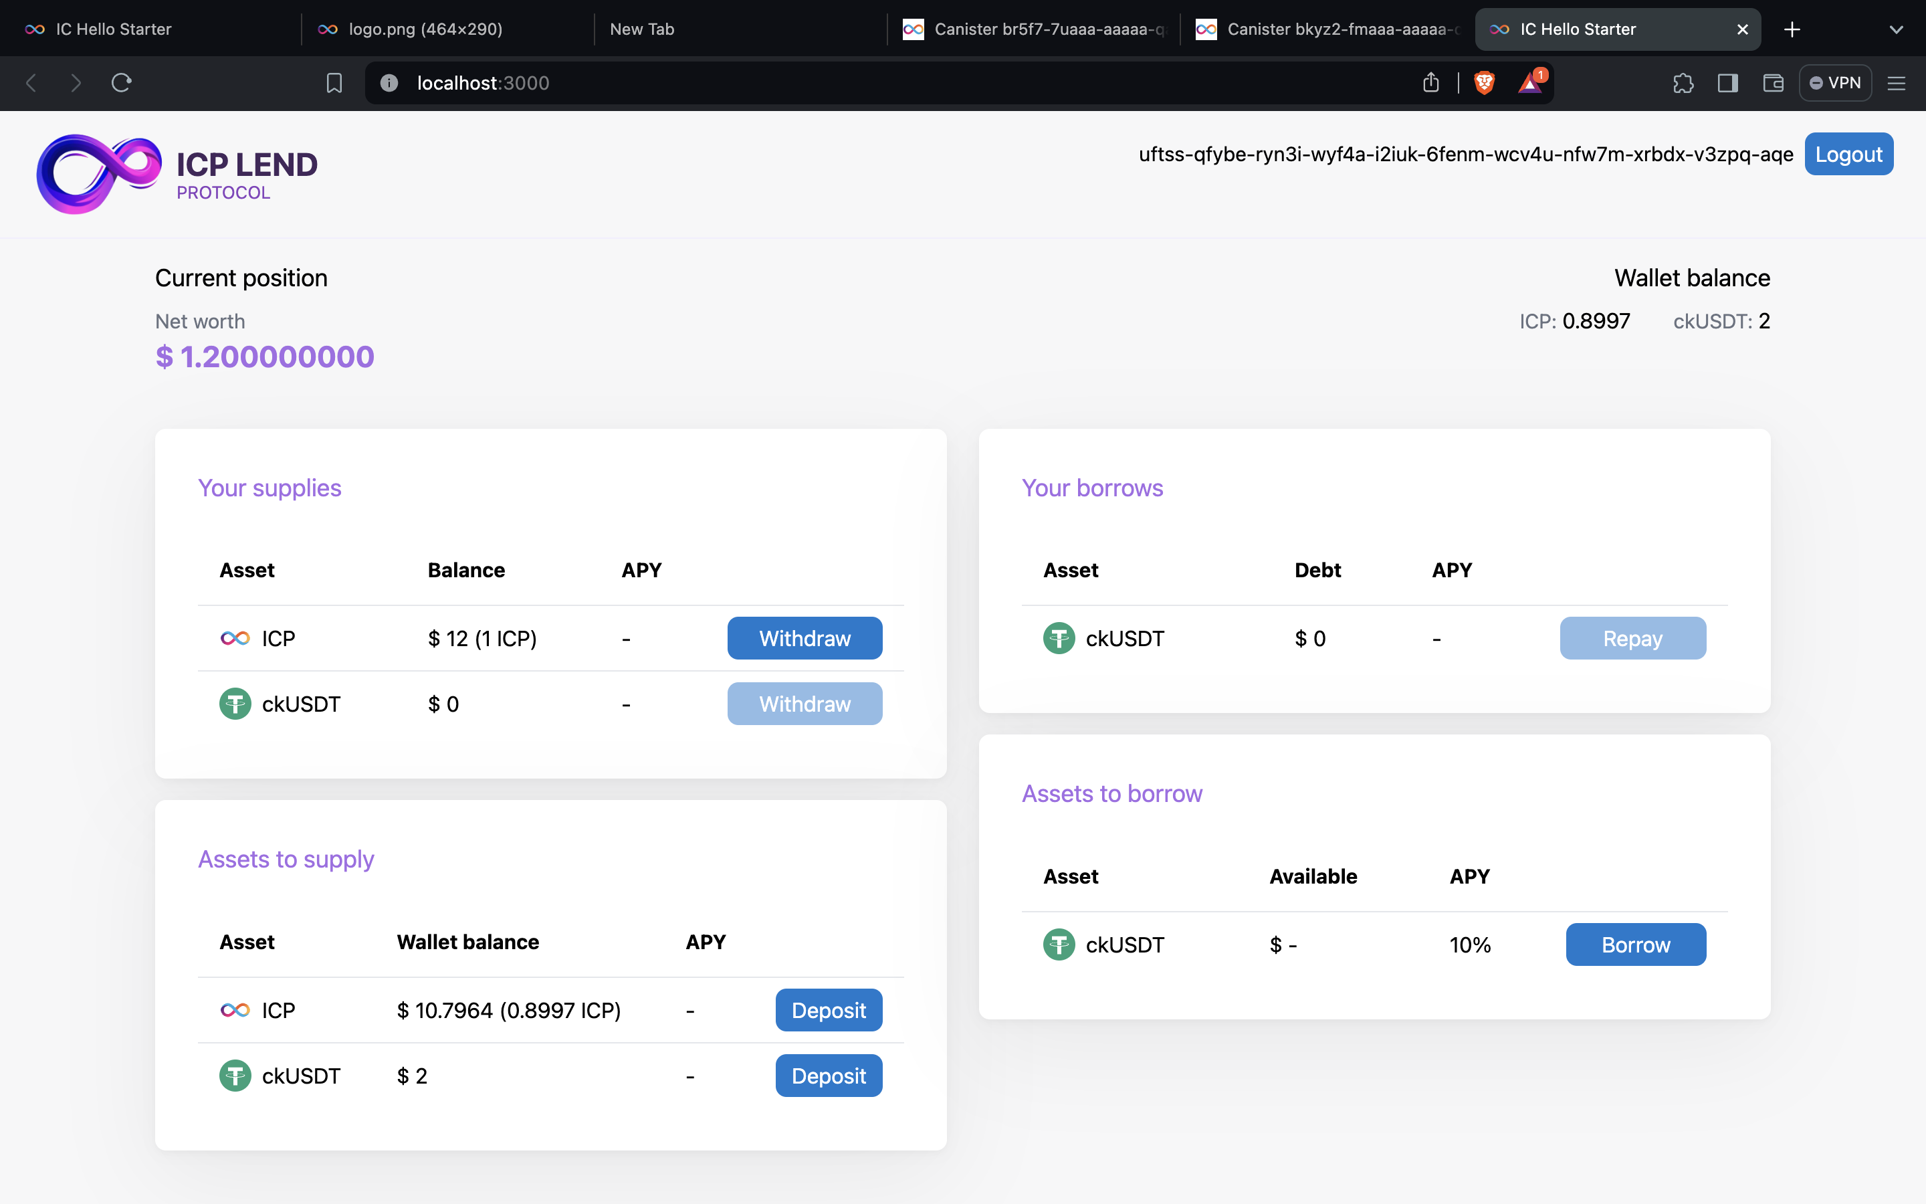
Task: Open a new tab with plus
Action: (x=1792, y=29)
